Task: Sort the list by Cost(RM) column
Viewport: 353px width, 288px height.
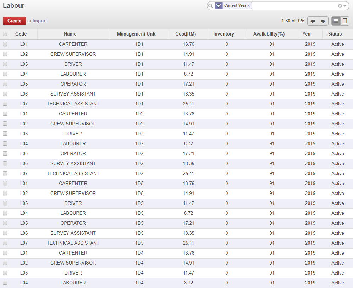Action: coord(186,34)
